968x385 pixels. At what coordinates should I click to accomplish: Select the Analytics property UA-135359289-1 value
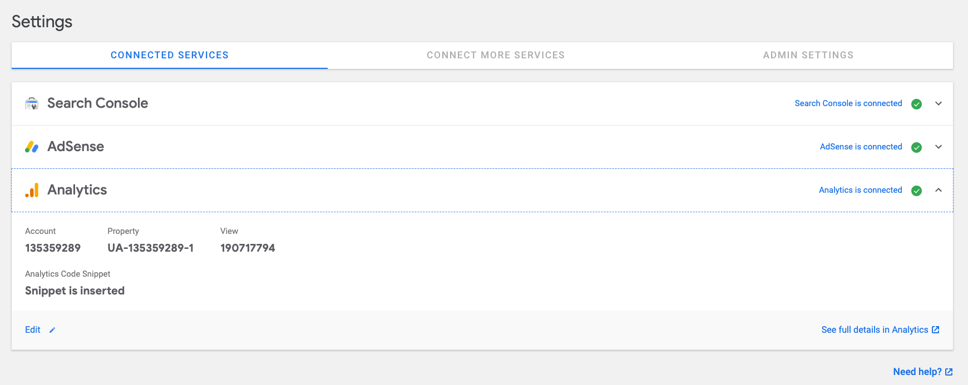pyautogui.click(x=151, y=248)
